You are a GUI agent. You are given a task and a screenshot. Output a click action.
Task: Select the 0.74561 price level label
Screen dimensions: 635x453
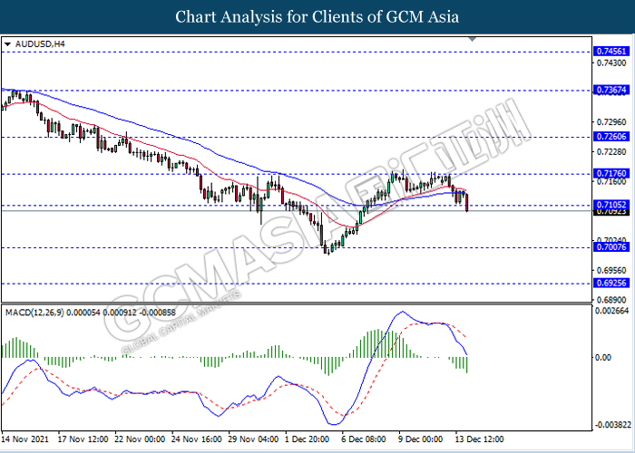point(611,52)
